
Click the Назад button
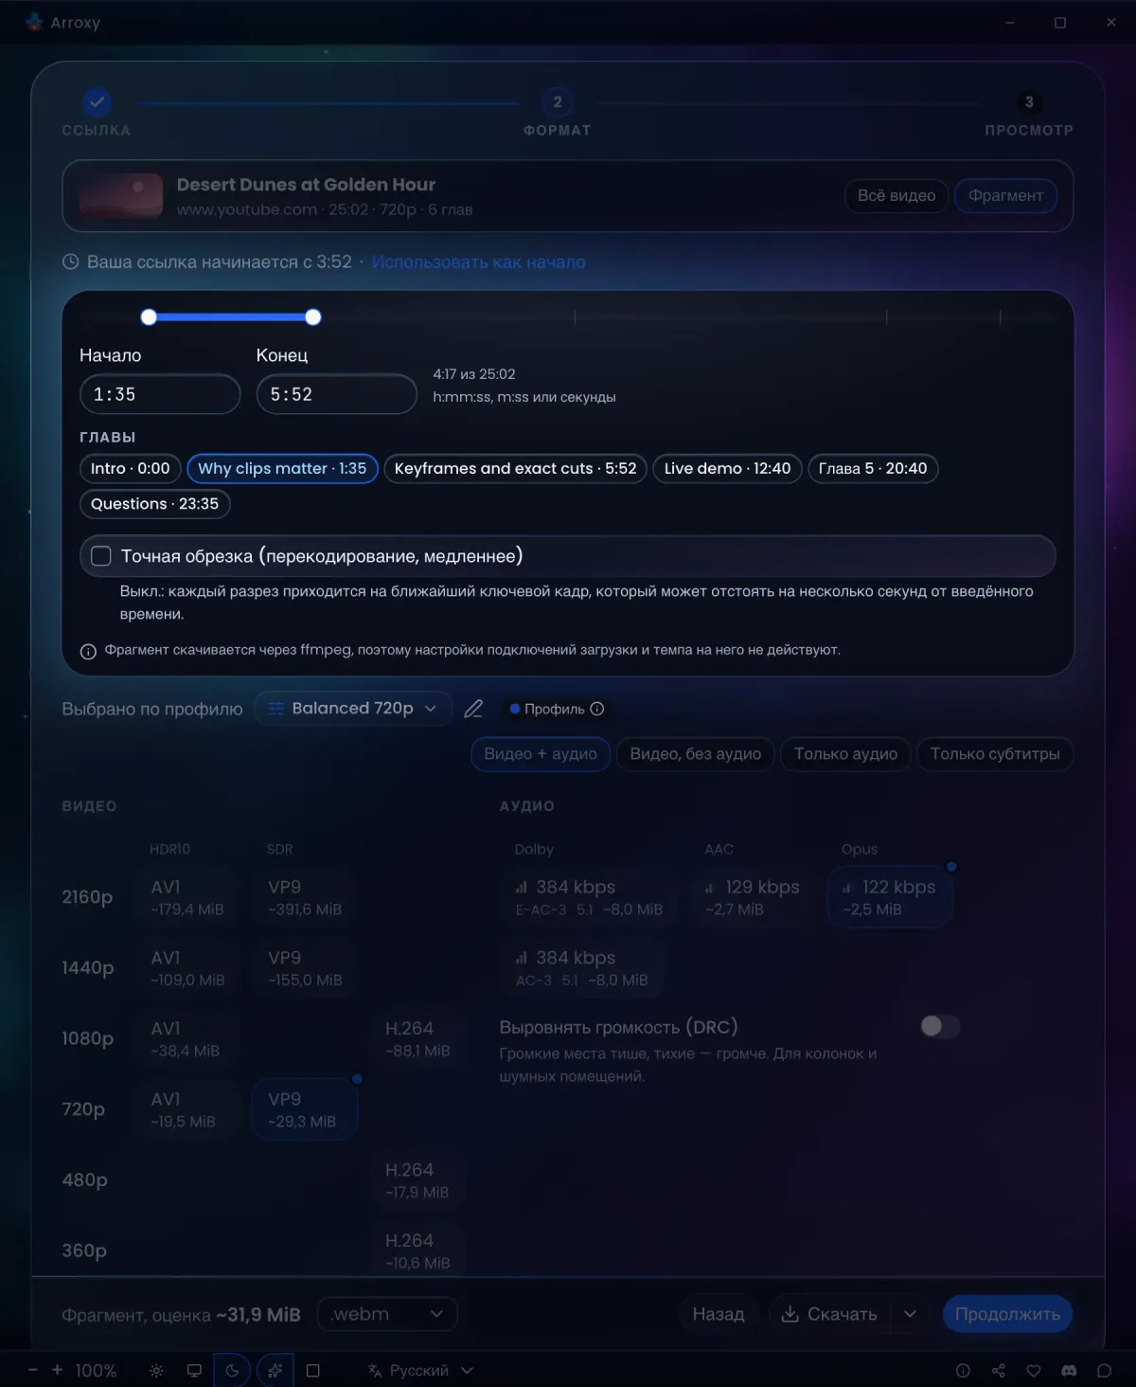tap(719, 1314)
